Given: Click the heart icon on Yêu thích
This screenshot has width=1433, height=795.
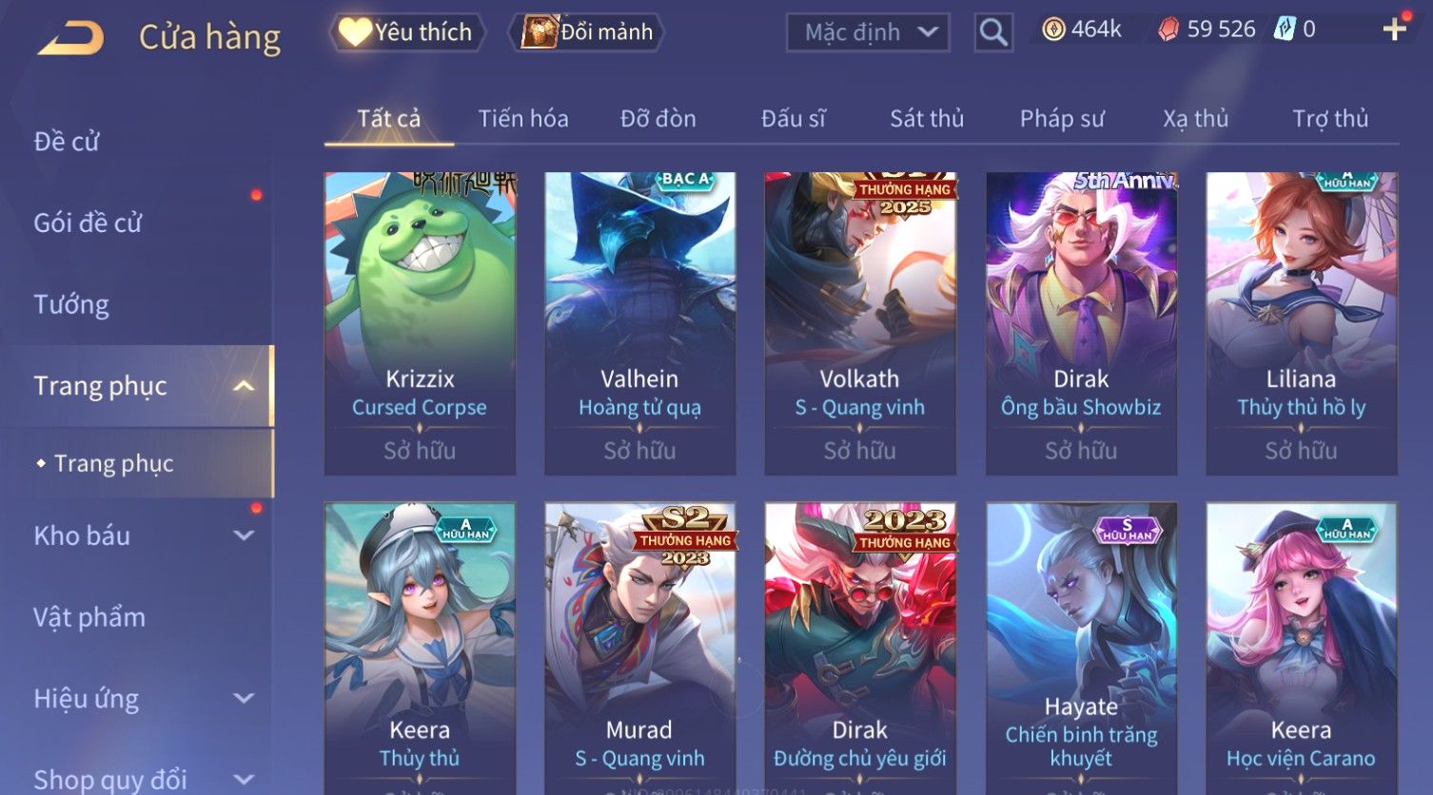Looking at the screenshot, I should 355,32.
